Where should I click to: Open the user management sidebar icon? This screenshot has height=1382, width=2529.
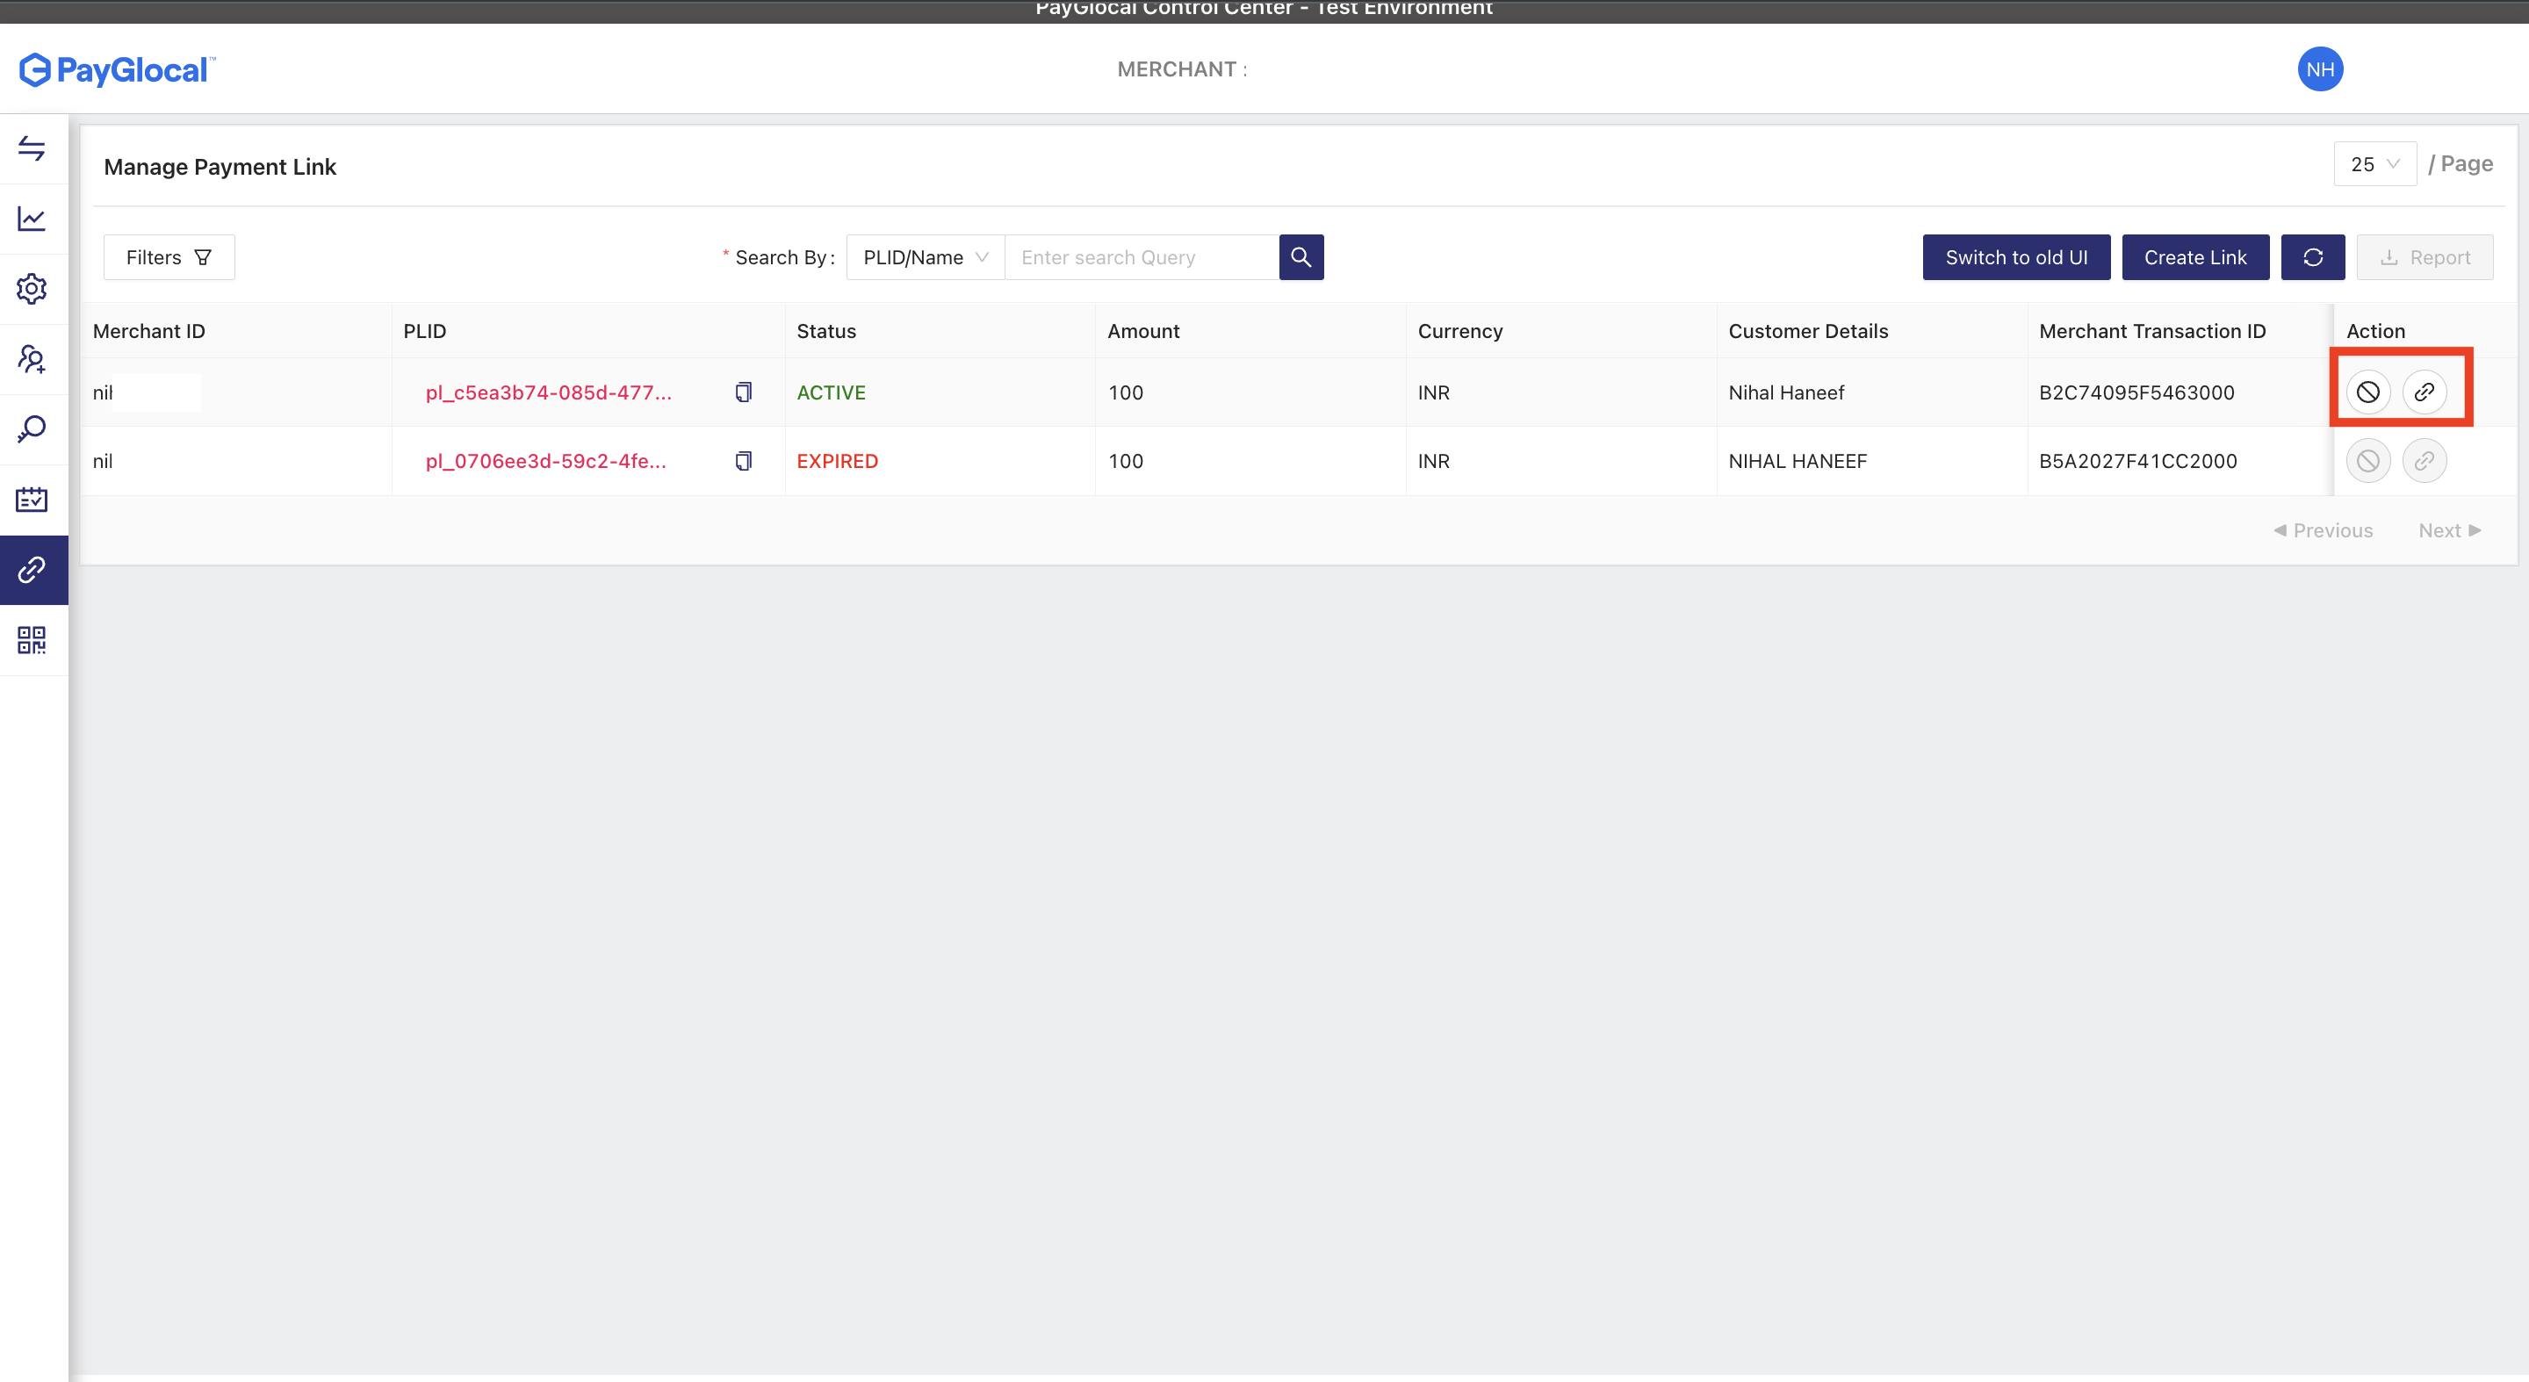click(32, 359)
